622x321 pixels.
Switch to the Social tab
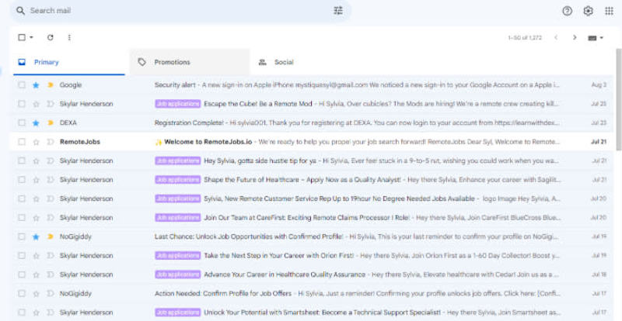tap(309, 62)
